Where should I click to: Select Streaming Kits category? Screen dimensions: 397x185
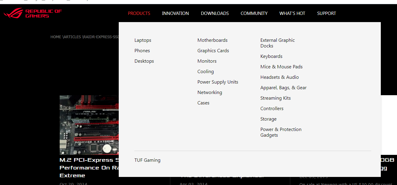tap(276, 98)
